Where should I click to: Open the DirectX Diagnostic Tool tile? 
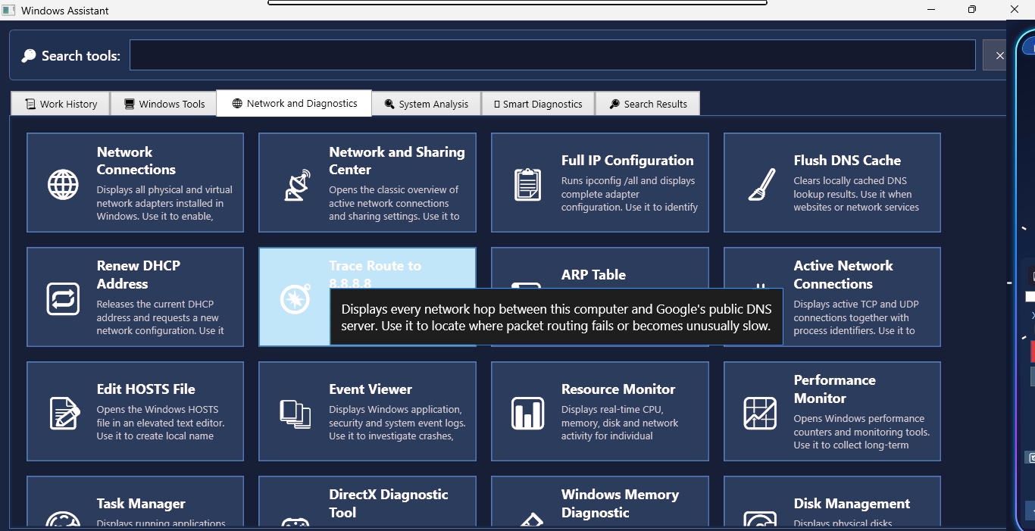(367, 502)
